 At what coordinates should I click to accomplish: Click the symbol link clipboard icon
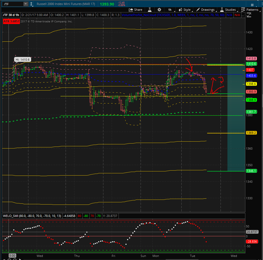(x=31, y=4)
